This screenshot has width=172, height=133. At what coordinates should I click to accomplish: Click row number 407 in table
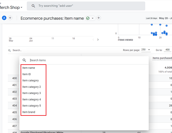[15, 126]
